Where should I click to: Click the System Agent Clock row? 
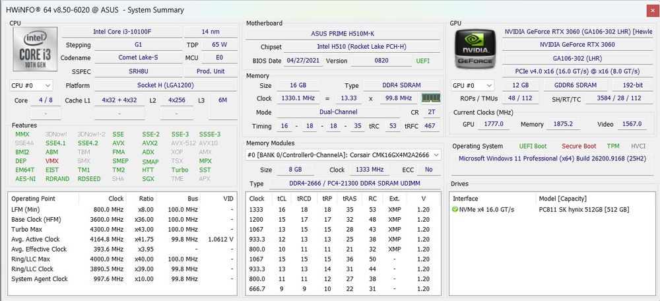[123, 279]
